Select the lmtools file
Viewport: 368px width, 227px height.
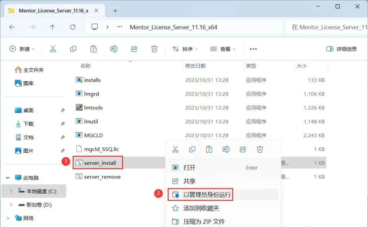pos(89,108)
